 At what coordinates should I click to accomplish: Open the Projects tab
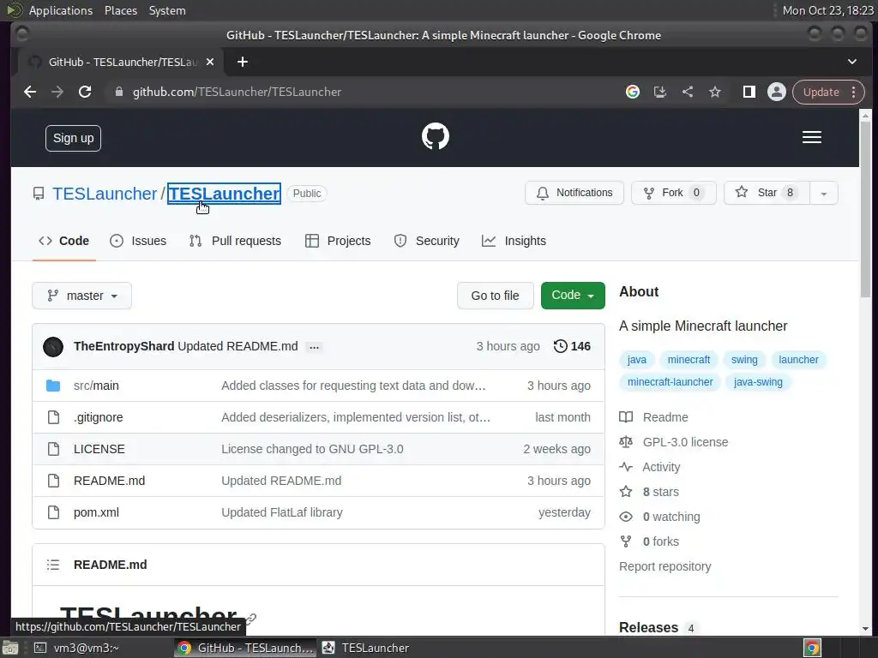click(338, 241)
